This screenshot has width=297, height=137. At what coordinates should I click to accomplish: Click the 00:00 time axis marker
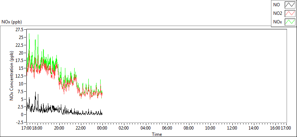pos(102,128)
